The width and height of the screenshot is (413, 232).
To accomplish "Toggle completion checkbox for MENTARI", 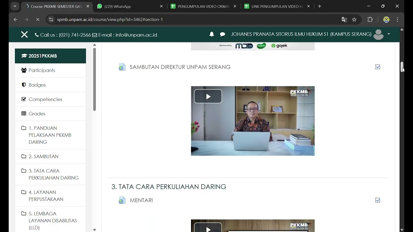I will click(378, 200).
